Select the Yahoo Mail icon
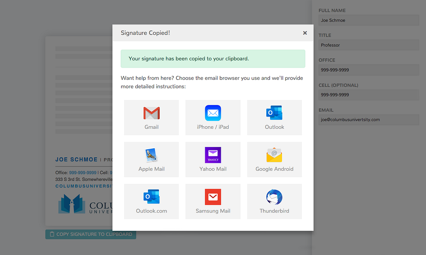This screenshot has height=255, width=426. pyautogui.click(x=213, y=159)
